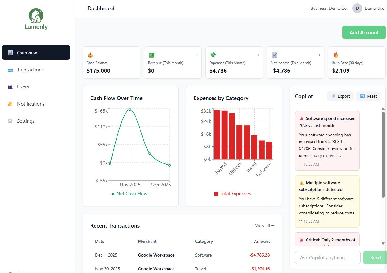The height and width of the screenshot is (273, 387).
Task: Click the Revenue banknote icon
Action: [x=151, y=55]
